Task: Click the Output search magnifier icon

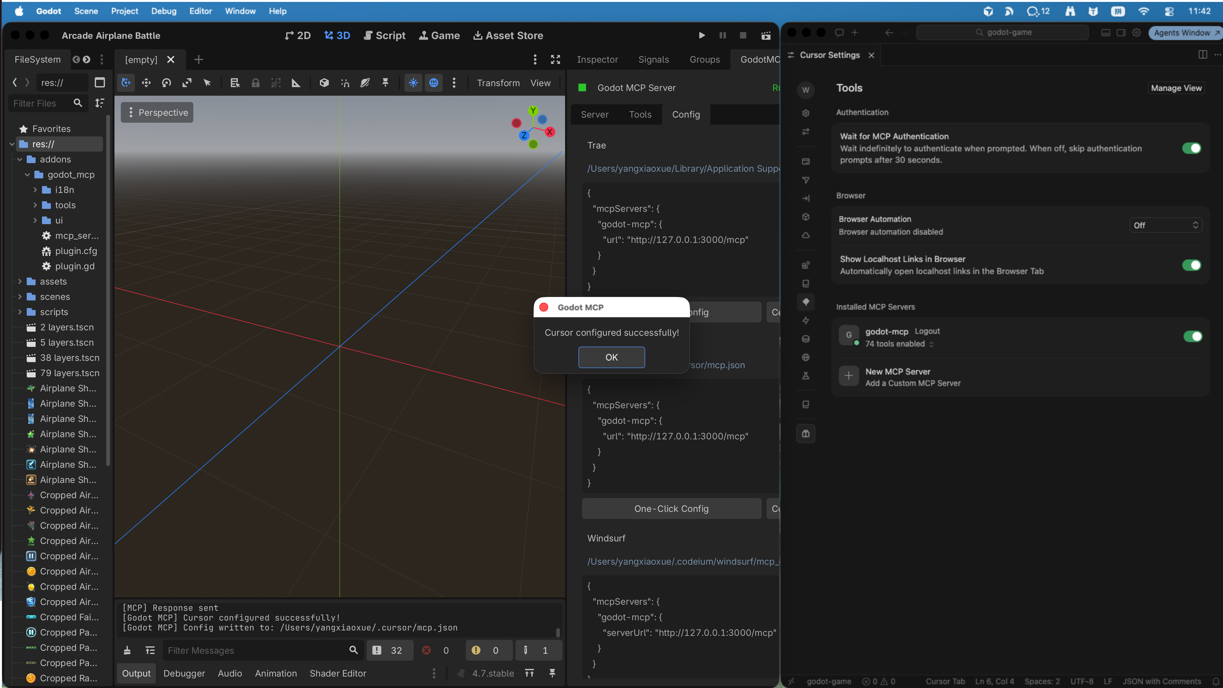Action: pos(354,650)
